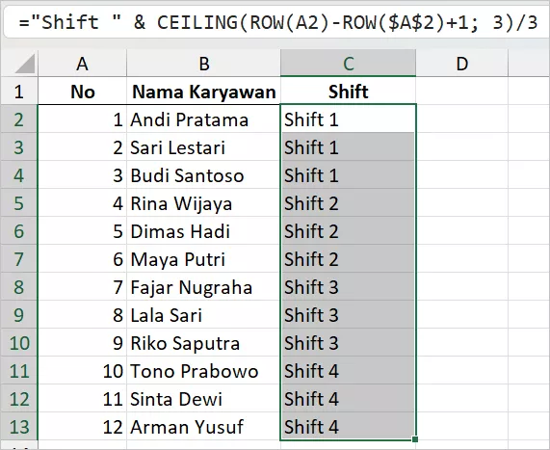Select column A header
Viewport: 550px width, 450px height.
[x=82, y=64]
